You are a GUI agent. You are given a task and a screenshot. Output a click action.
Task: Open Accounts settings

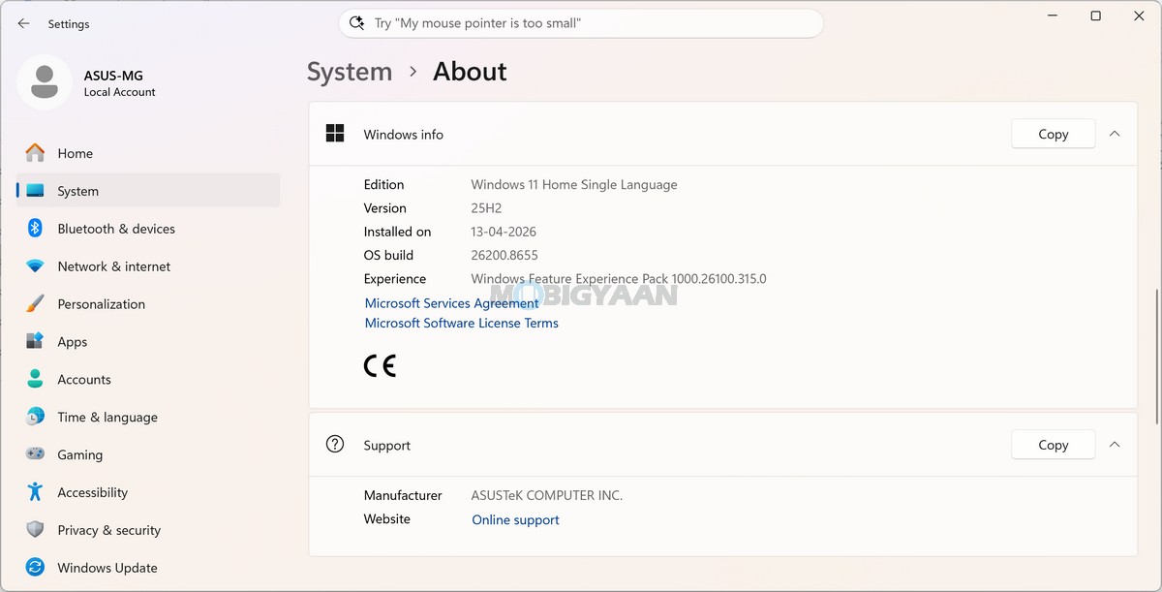[148, 379]
